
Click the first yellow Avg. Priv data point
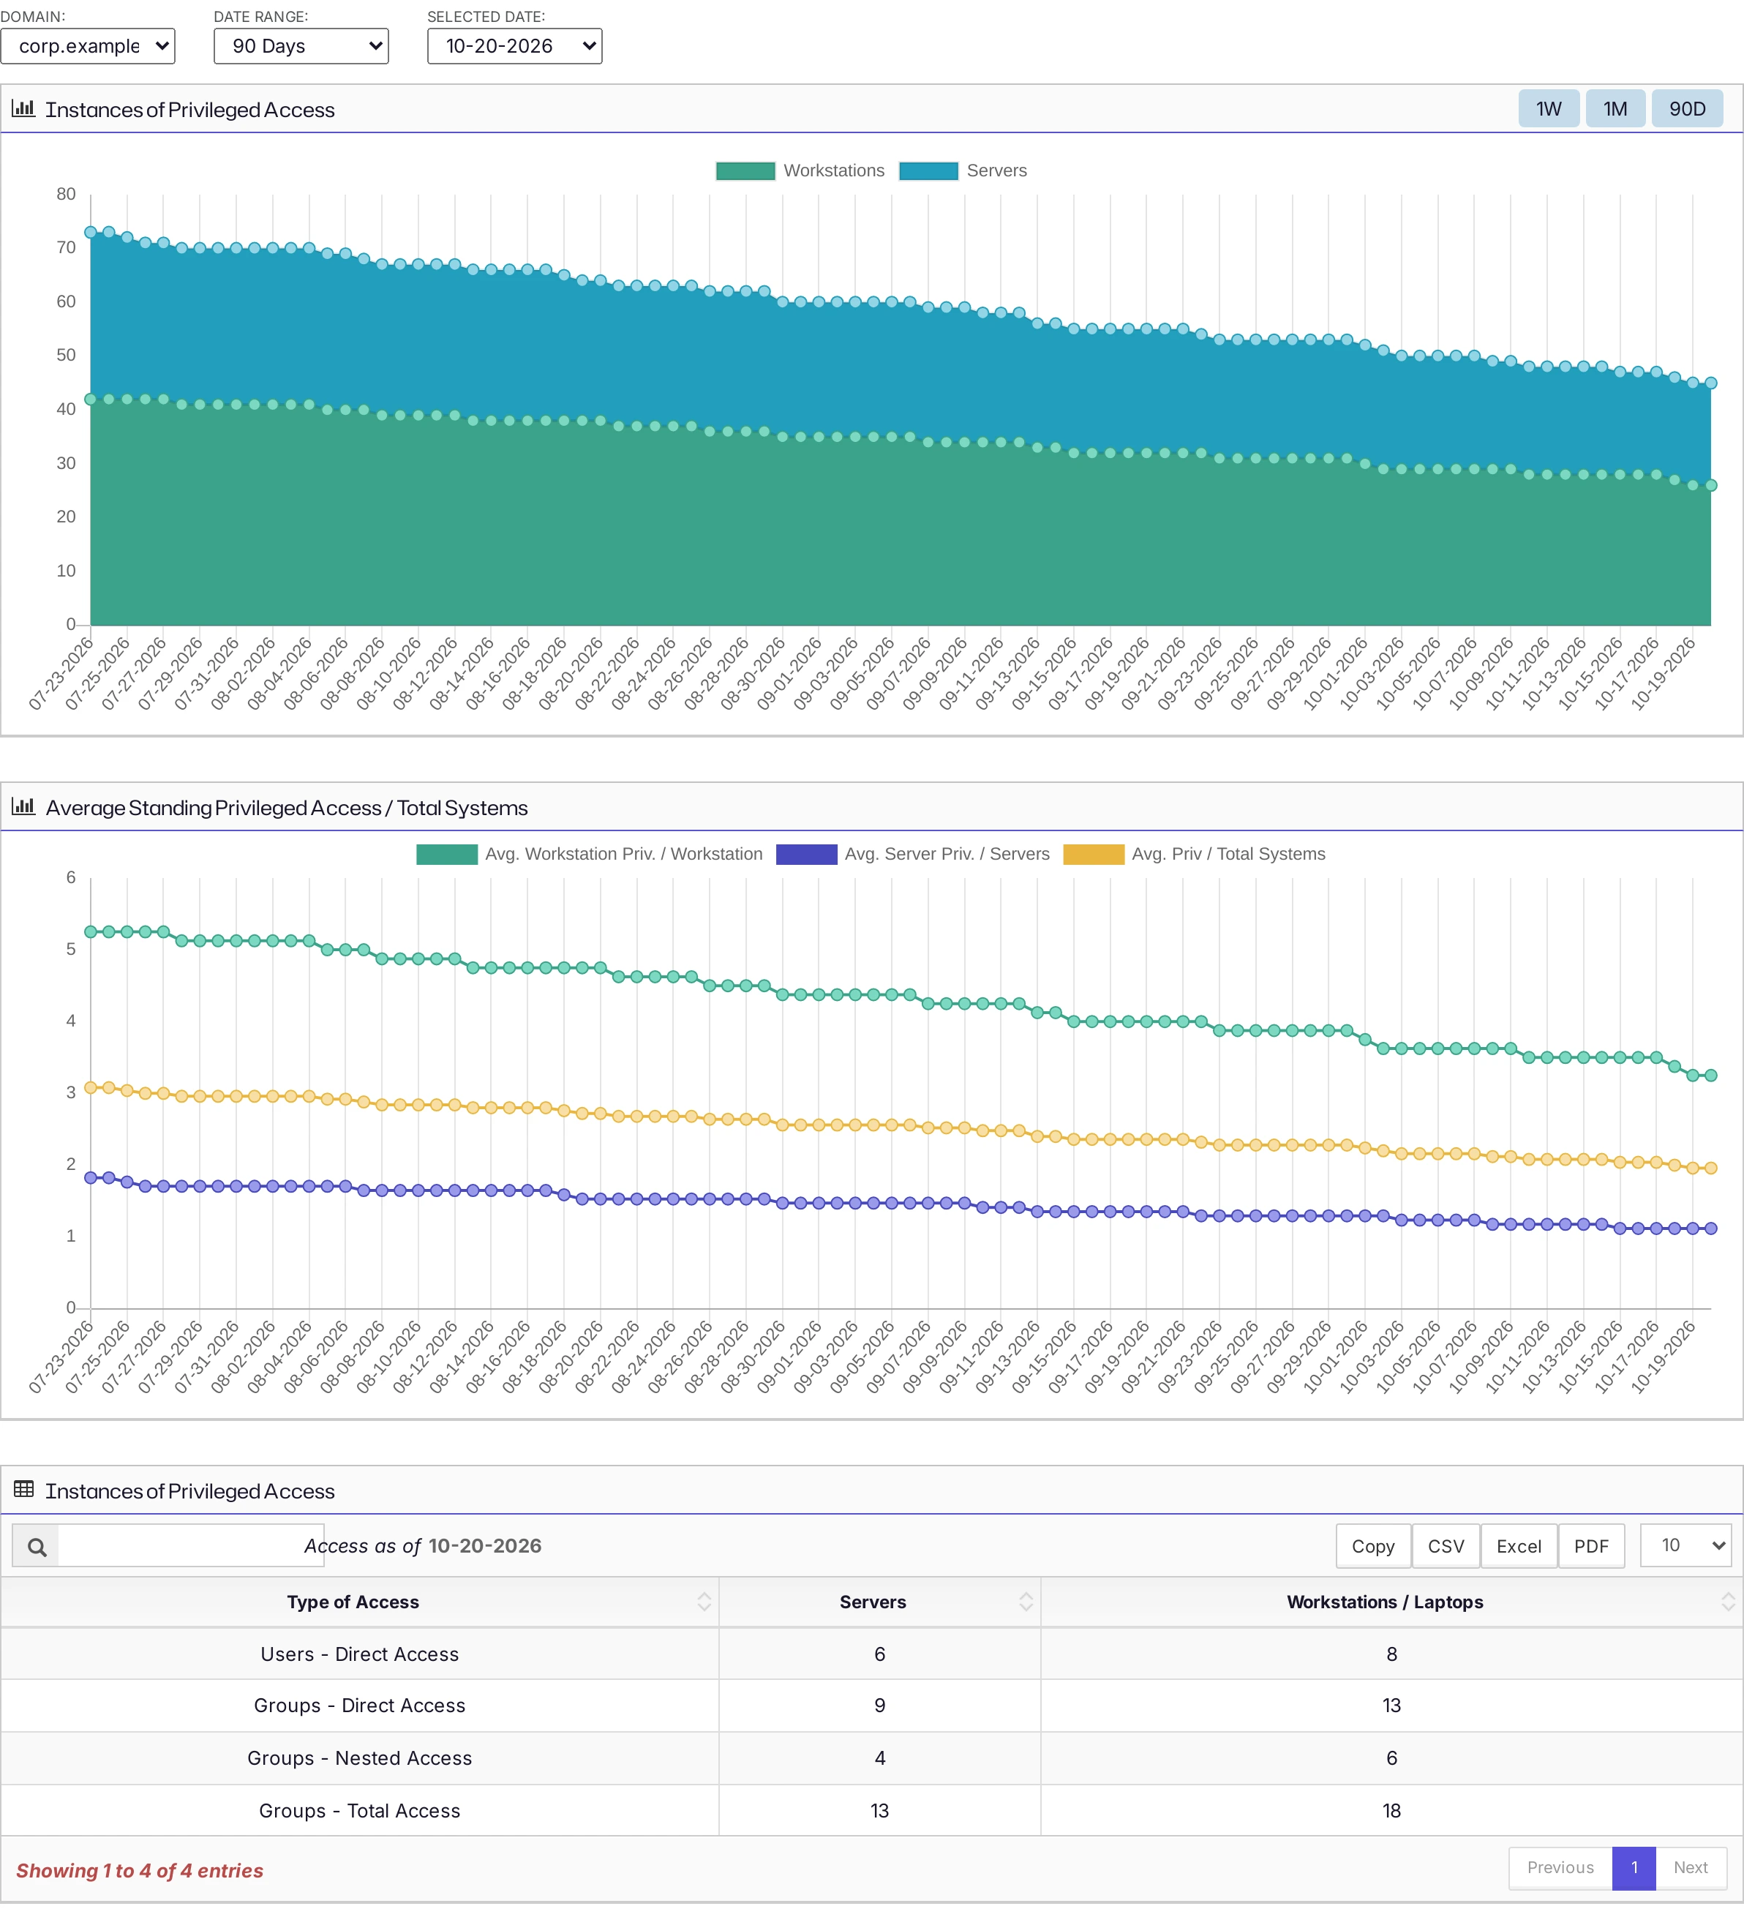click(90, 1087)
